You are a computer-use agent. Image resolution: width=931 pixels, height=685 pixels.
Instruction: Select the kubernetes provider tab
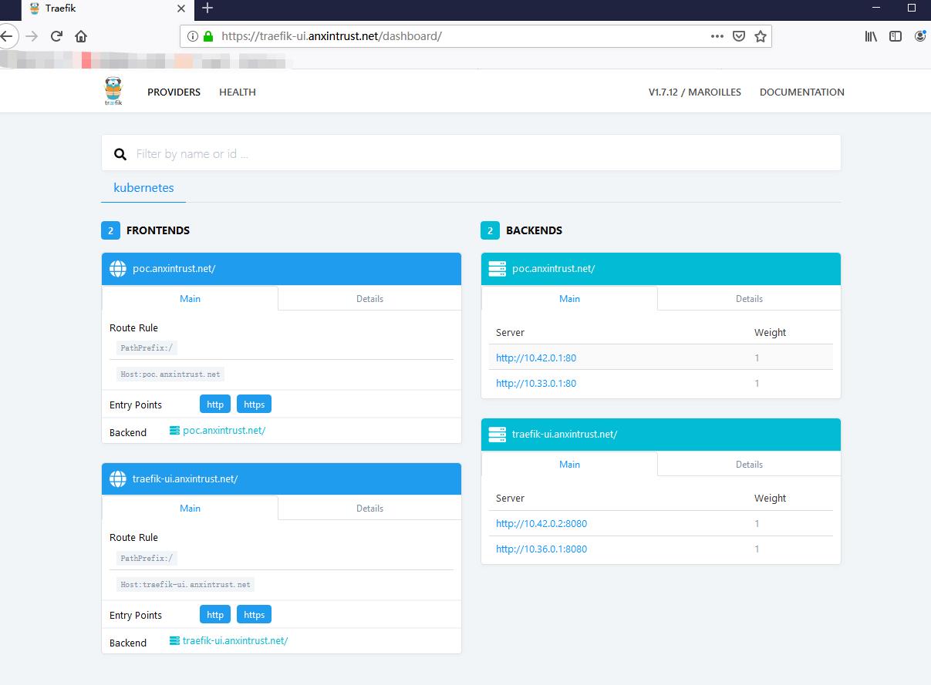143,187
